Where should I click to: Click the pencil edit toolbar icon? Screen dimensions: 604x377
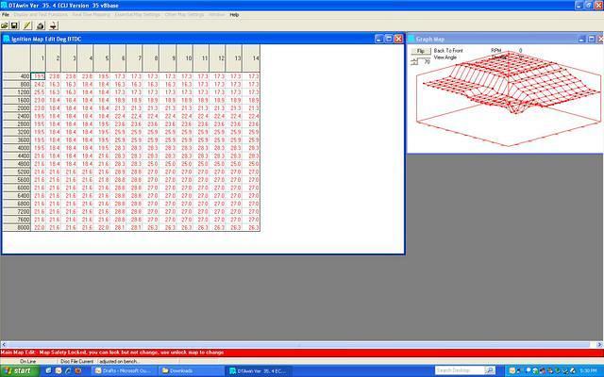tap(27, 25)
